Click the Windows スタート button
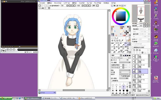This screenshot has height=100, width=161. (6, 98)
